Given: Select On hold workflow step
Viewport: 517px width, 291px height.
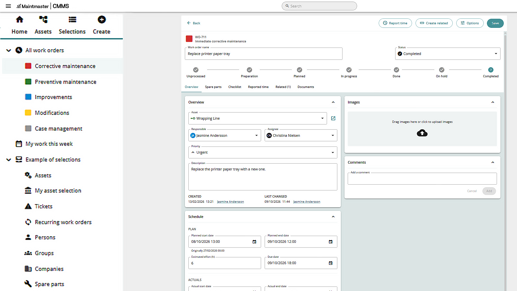Looking at the screenshot, I should [x=442, y=73].
